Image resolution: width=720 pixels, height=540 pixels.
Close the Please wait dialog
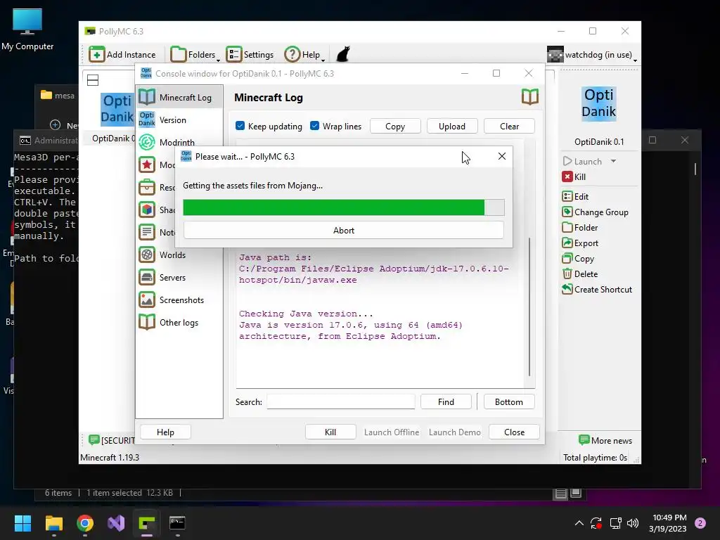click(502, 156)
